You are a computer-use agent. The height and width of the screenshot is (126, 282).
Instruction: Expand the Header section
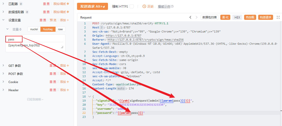pos(3,90)
